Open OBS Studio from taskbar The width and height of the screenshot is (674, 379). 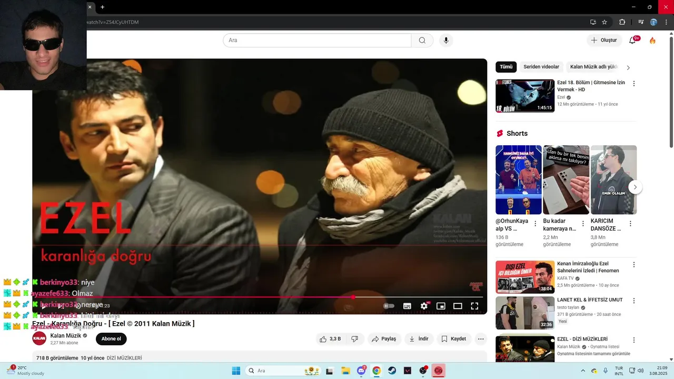[423, 371]
